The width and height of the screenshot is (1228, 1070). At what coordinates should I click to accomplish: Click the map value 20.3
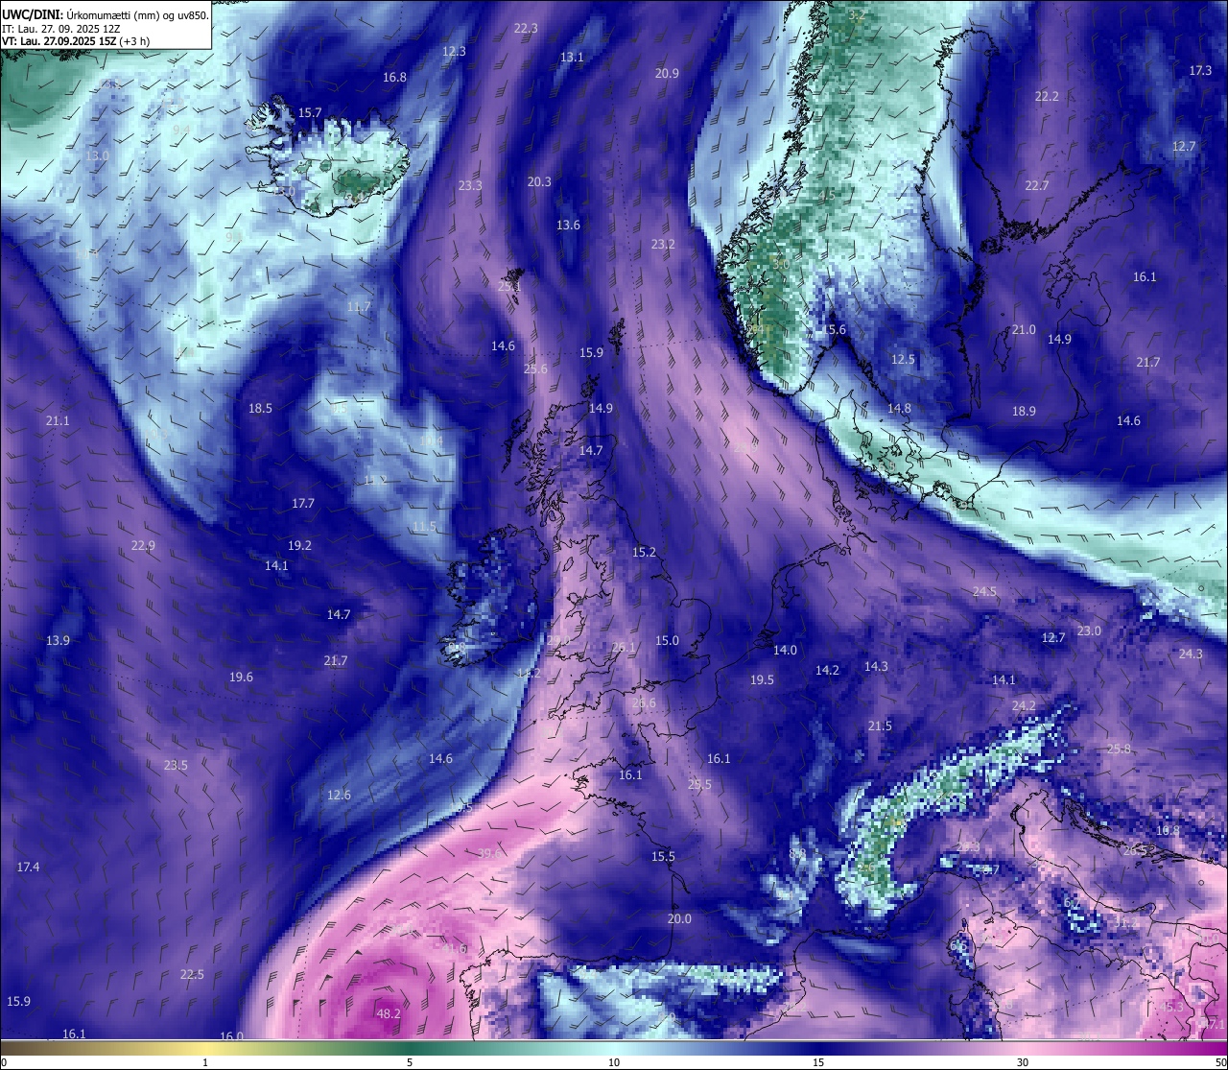(539, 182)
